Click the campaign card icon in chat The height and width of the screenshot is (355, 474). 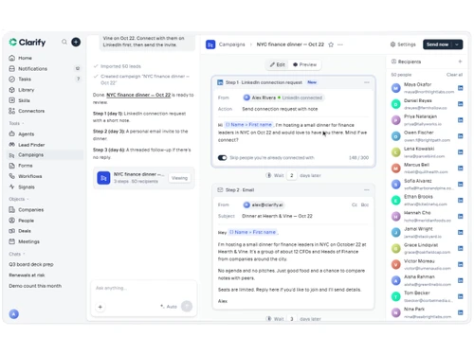[x=103, y=178]
